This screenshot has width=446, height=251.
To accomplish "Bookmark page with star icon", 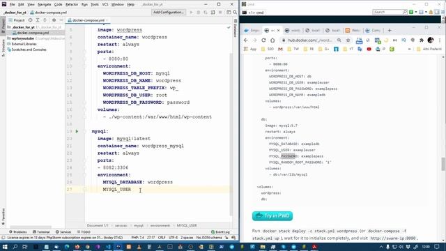I will [x=348, y=40].
